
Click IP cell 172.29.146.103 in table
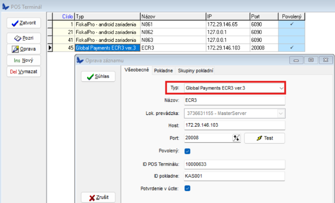coord(228,47)
